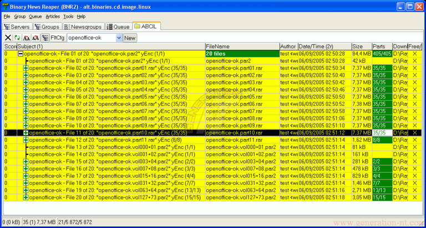Screen dimensions: 426x228
Task: Click the 1,62 MB size cell
Action: (362, 140)
